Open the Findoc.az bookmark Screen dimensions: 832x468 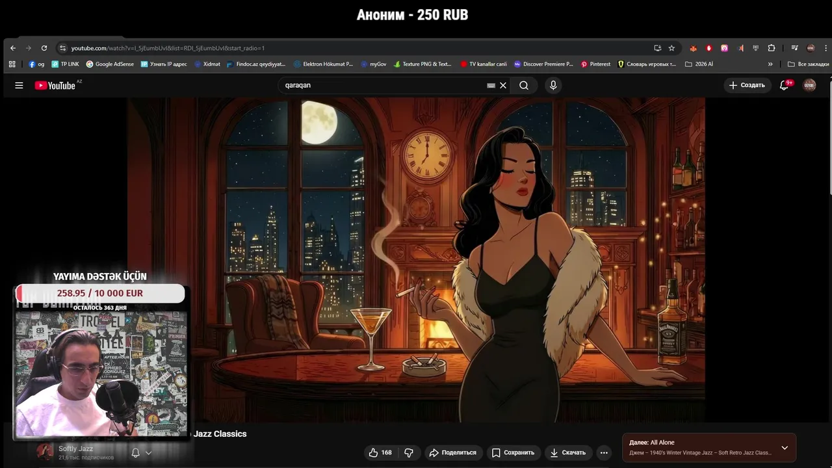tap(256, 64)
